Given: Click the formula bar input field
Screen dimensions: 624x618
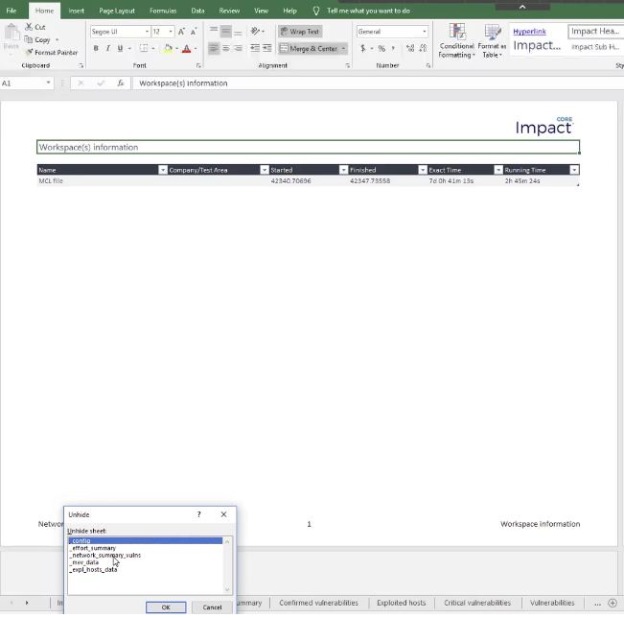Looking at the screenshot, I should pyautogui.click(x=378, y=83).
